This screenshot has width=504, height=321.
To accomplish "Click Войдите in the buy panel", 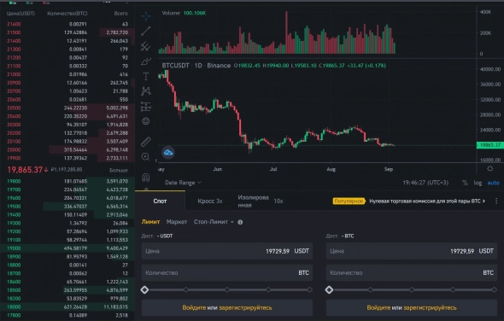I will tap(194, 308).
